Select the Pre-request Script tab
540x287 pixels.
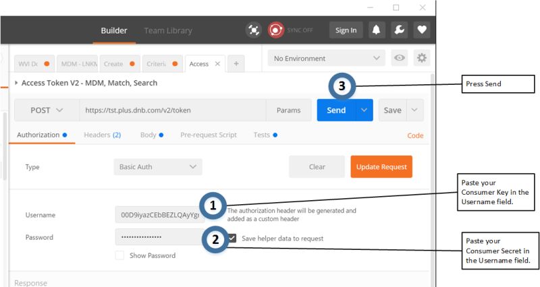209,135
